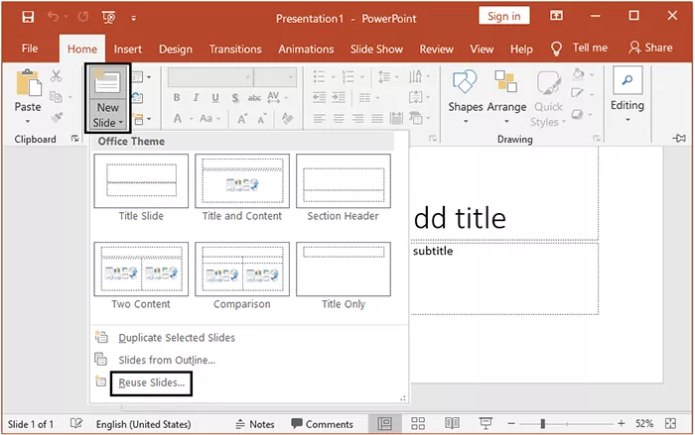This screenshot has height=435, width=695.
Task: Move the zoom slider handle
Action: point(542,424)
